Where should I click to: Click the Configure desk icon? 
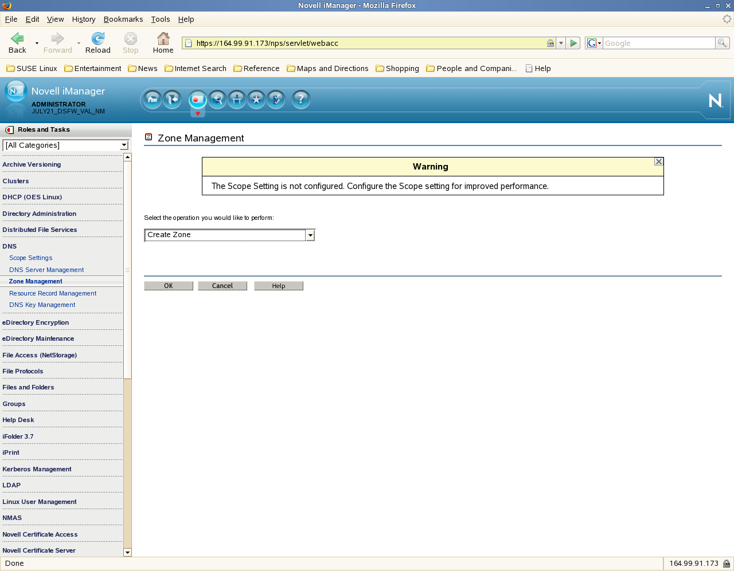pyautogui.click(x=237, y=100)
